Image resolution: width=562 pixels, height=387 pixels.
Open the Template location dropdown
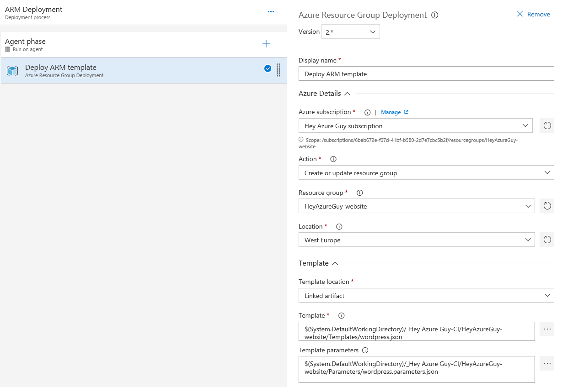426,295
